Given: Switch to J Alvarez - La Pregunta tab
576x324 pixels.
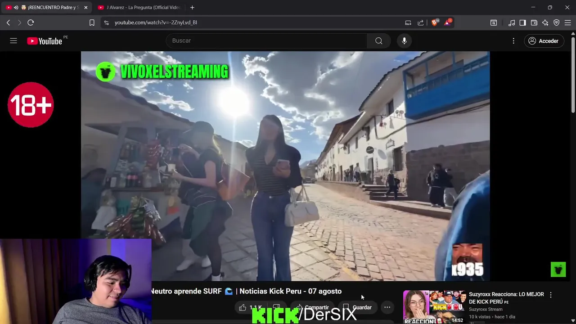Looking at the screenshot, I should [x=139, y=8].
